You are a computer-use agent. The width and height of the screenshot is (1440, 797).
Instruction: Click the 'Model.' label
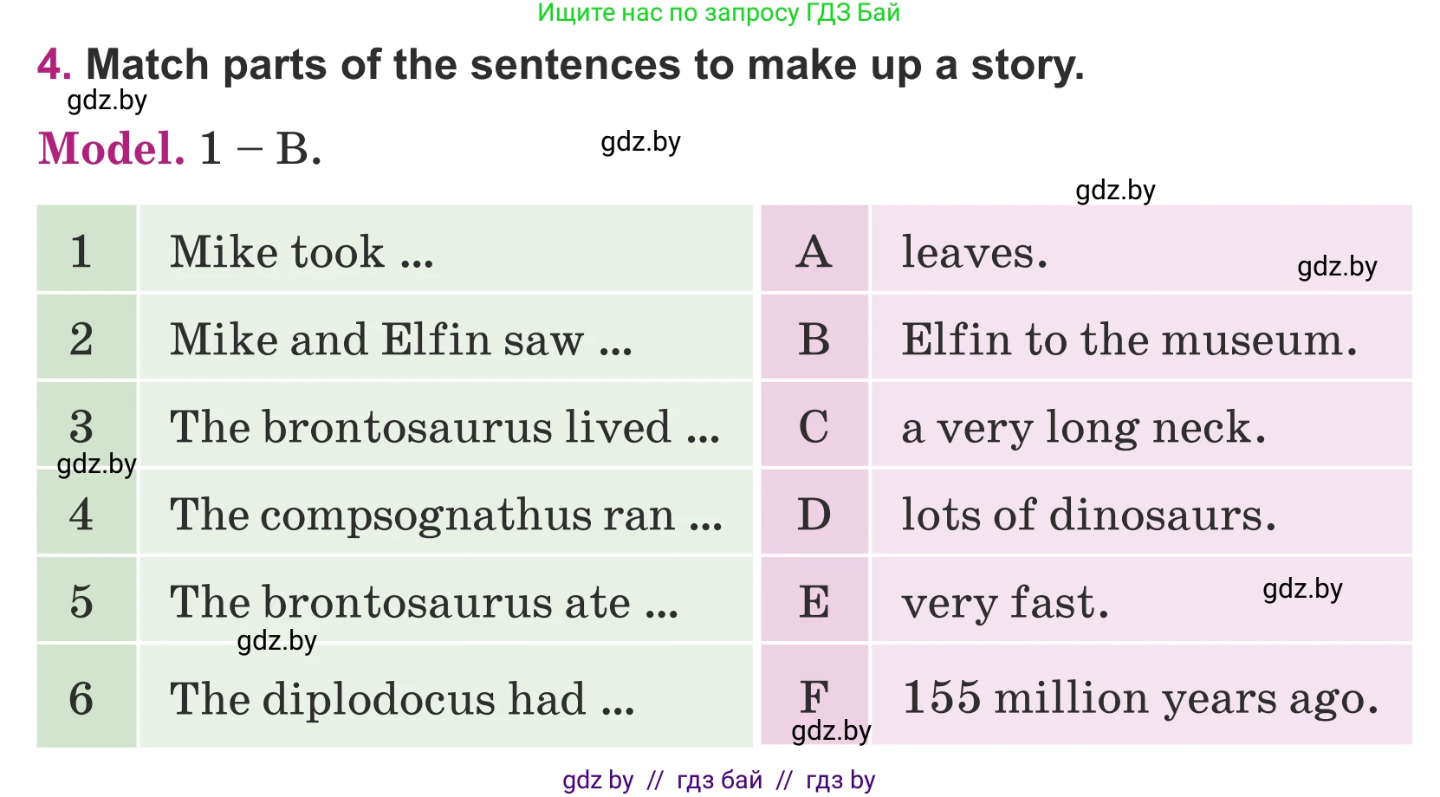(112, 148)
